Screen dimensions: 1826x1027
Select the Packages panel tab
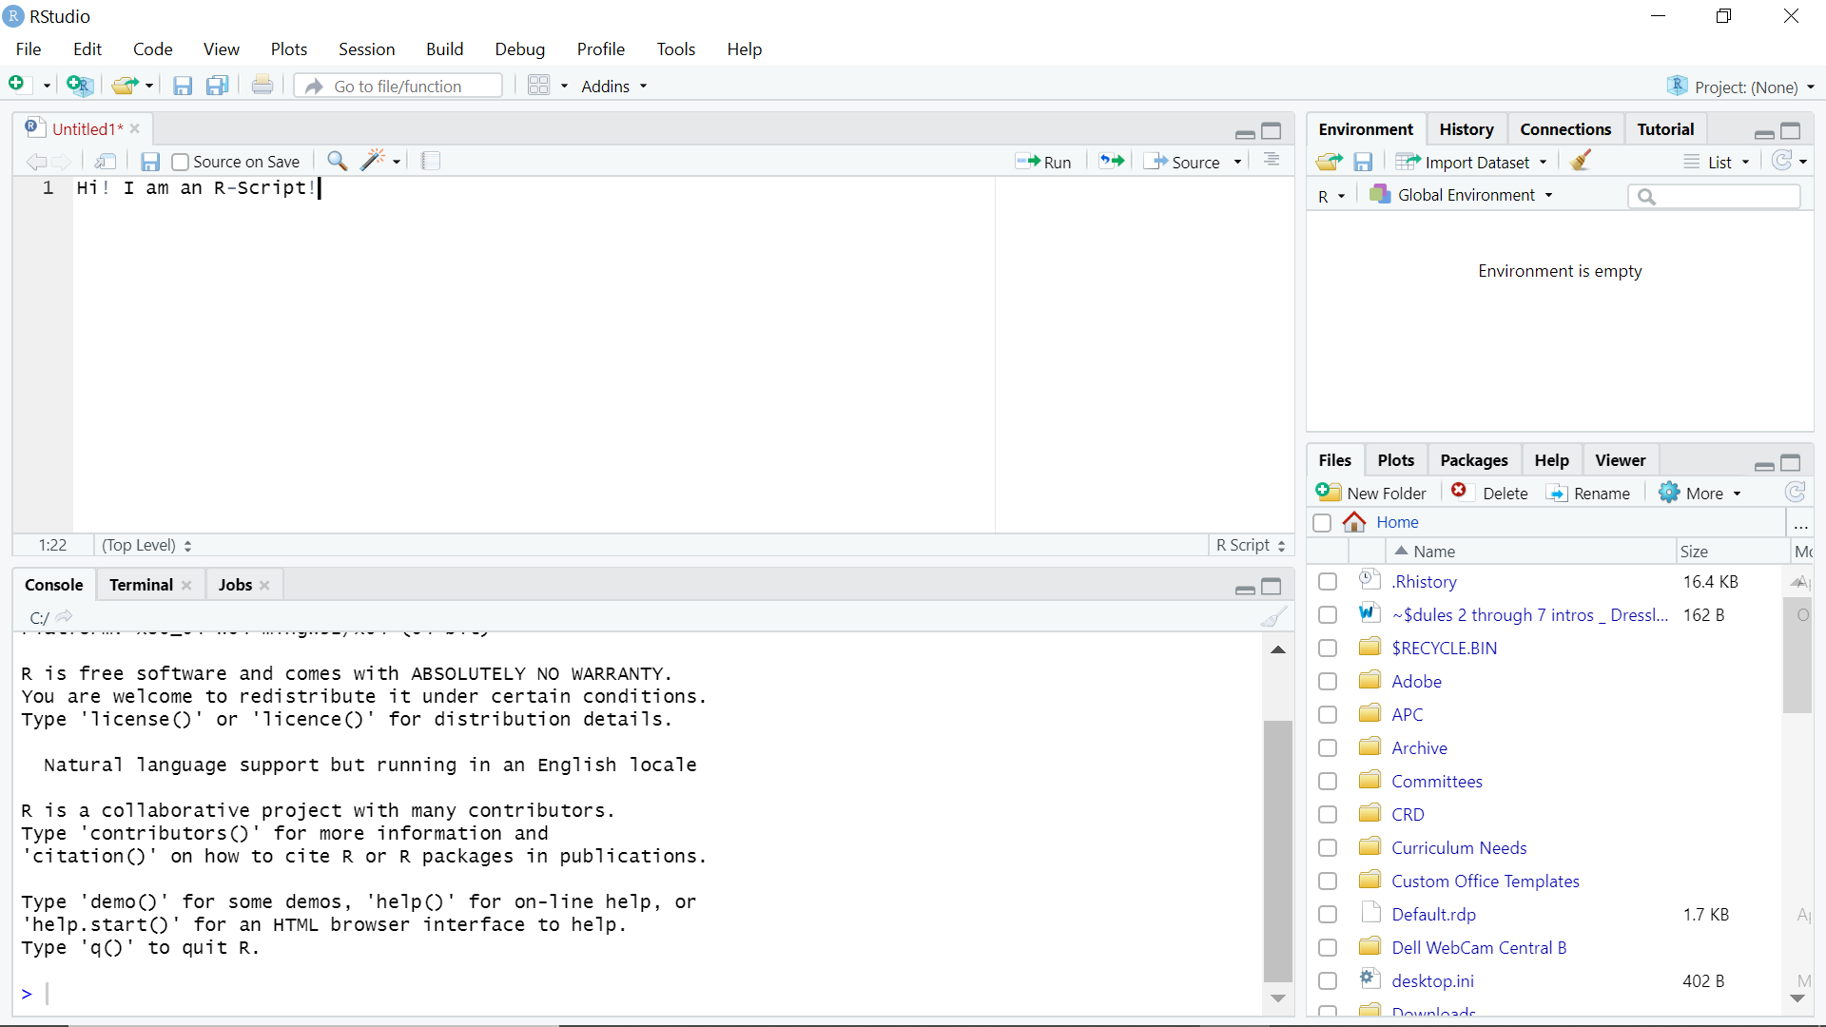coord(1473,460)
